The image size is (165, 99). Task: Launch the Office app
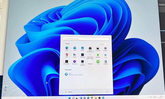(67, 55)
